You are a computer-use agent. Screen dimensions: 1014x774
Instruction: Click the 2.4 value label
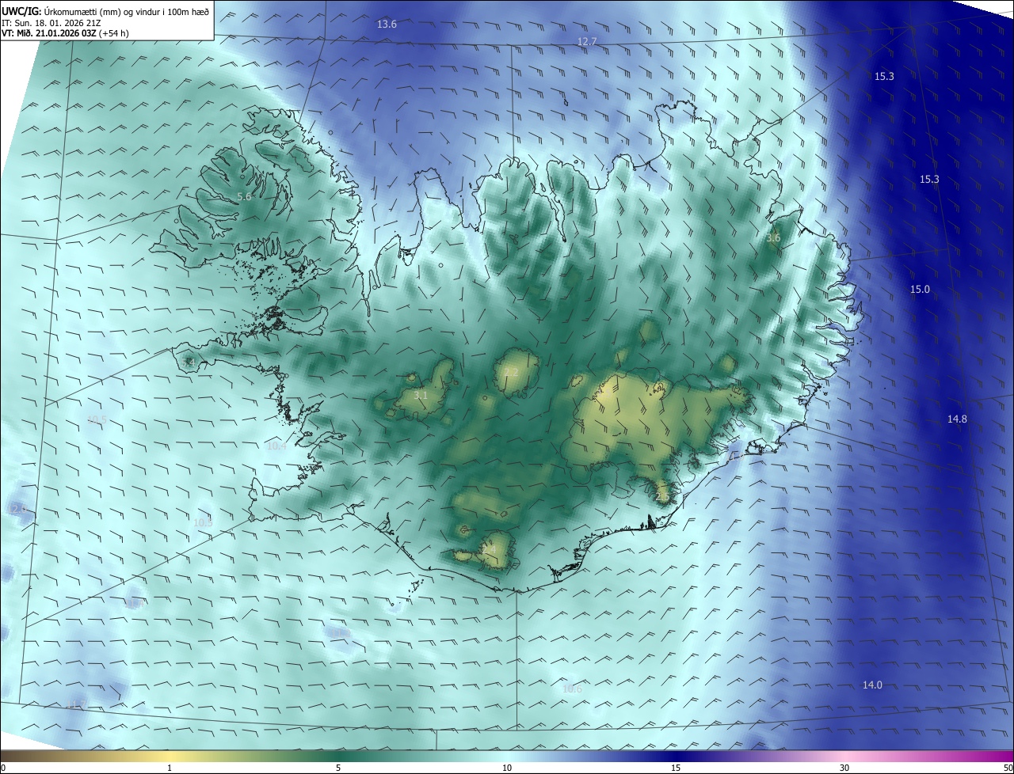489,549
